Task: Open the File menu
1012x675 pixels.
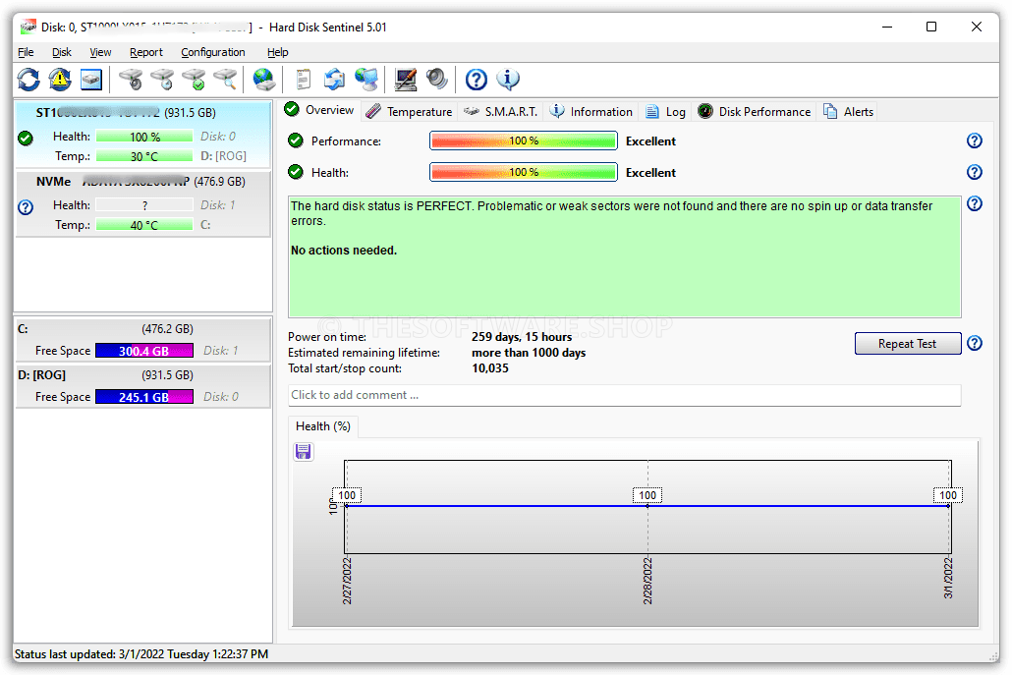Action: 26,52
